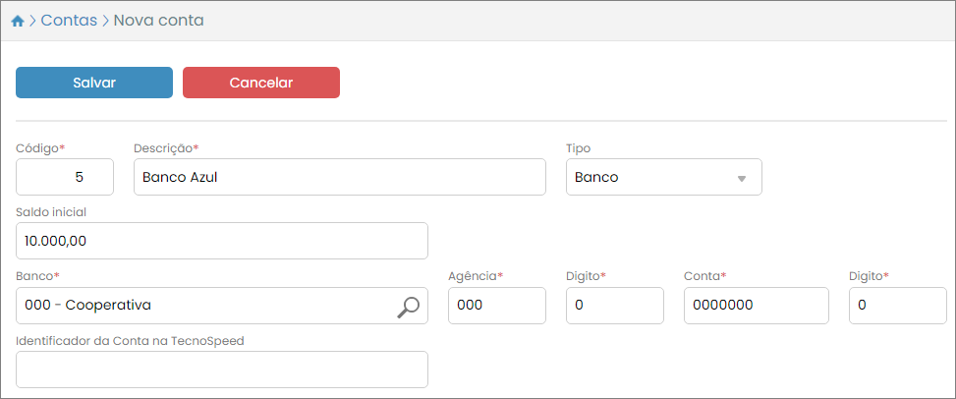Click the Tipo field label
Image resolution: width=956 pixels, height=399 pixels.
tap(578, 148)
